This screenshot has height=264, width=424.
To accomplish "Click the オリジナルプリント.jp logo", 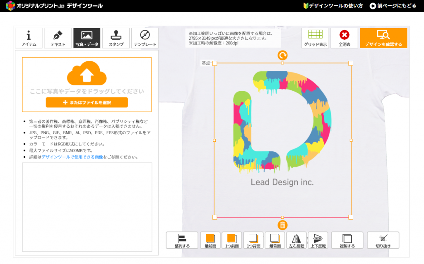I will coord(54,6).
